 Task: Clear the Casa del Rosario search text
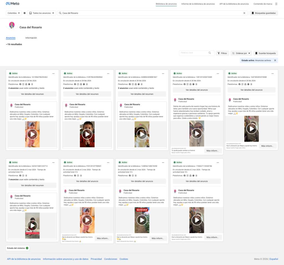coord(244,13)
